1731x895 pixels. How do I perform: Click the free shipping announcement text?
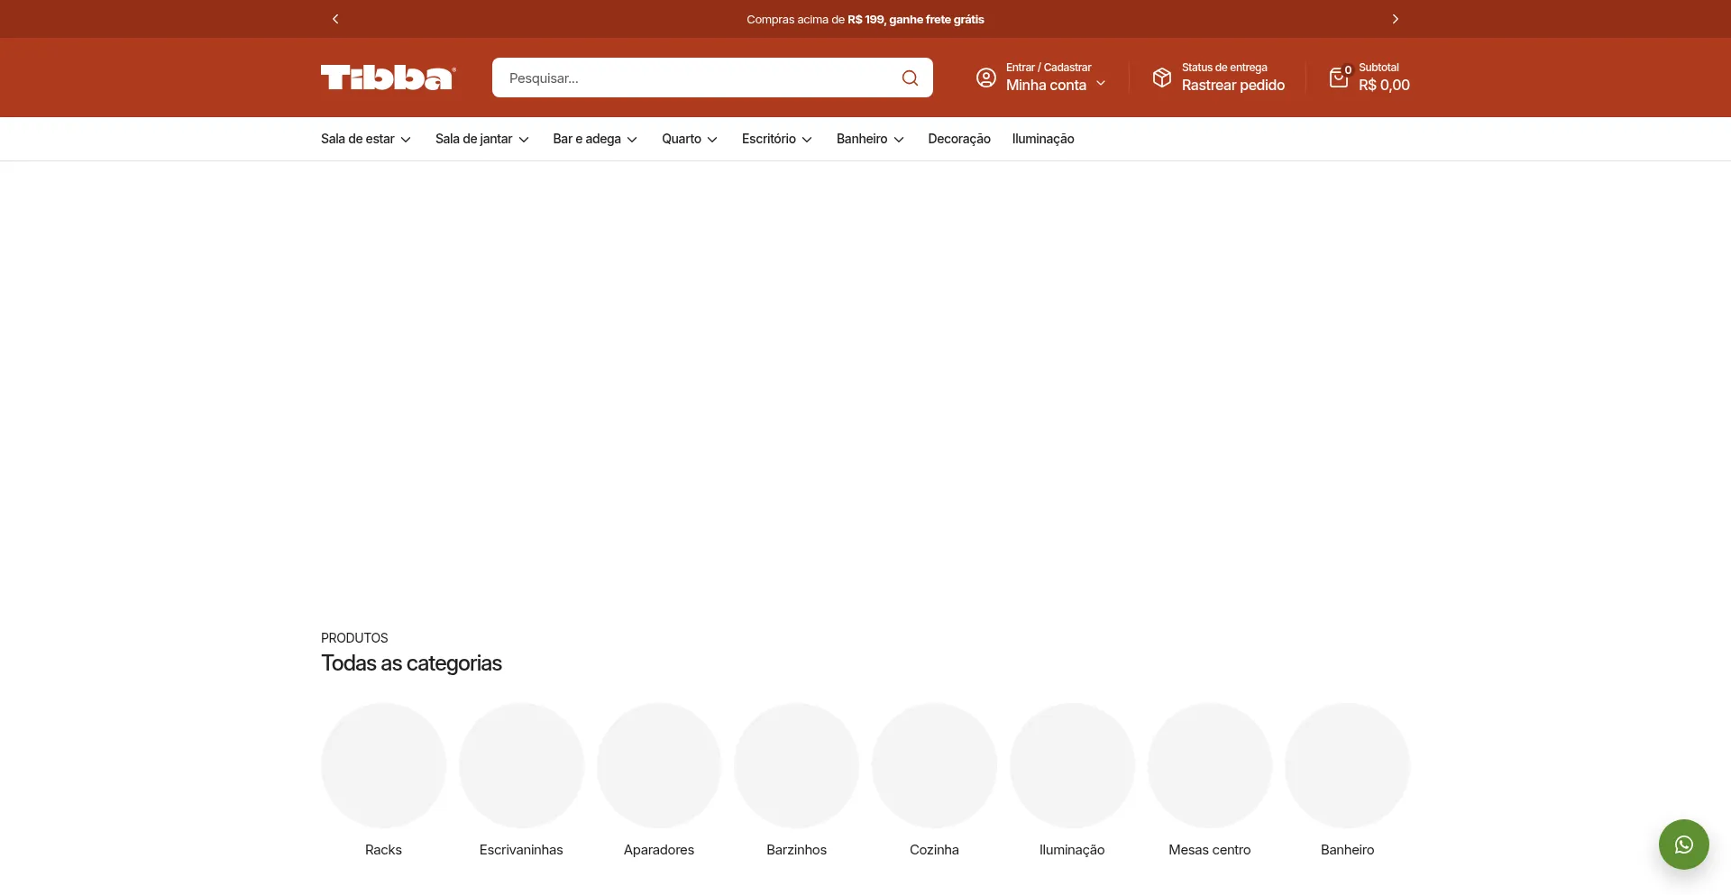(865, 19)
